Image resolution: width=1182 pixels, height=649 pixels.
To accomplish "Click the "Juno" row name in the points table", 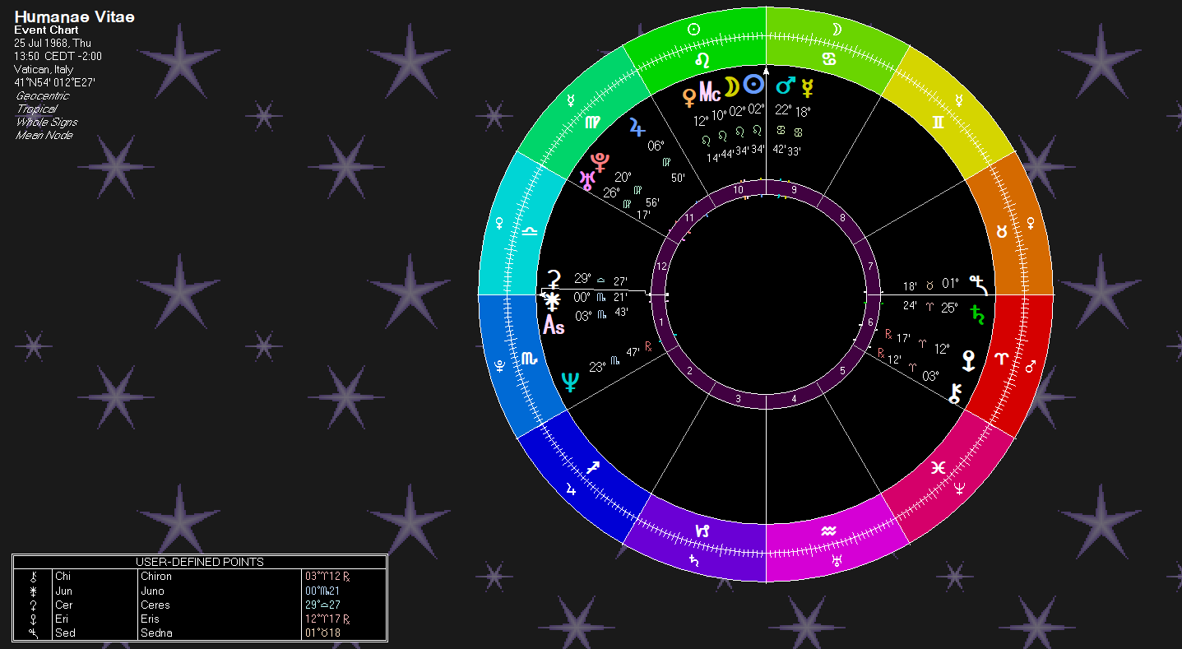I will point(152,591).
